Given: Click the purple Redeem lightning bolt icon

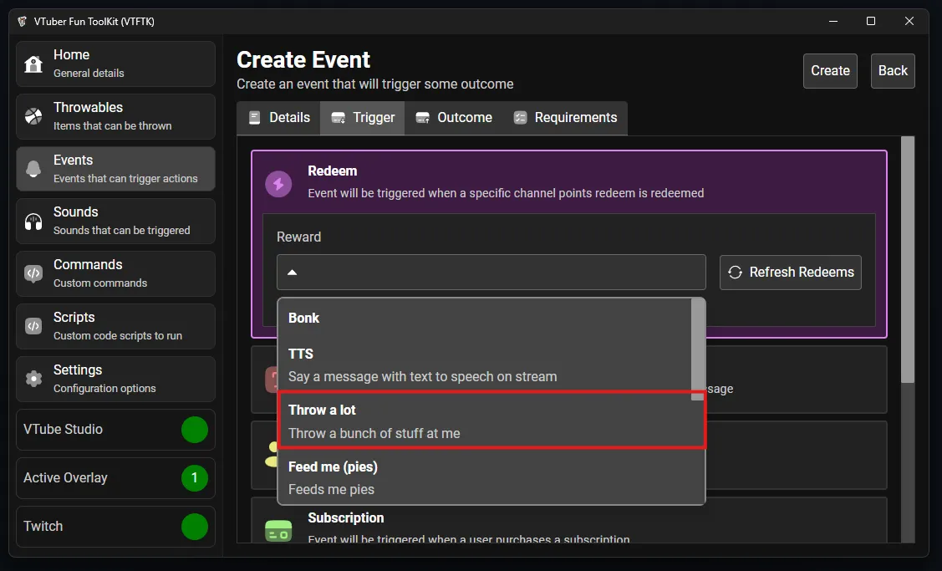Looking at the screenshot, I should [278, 183].
